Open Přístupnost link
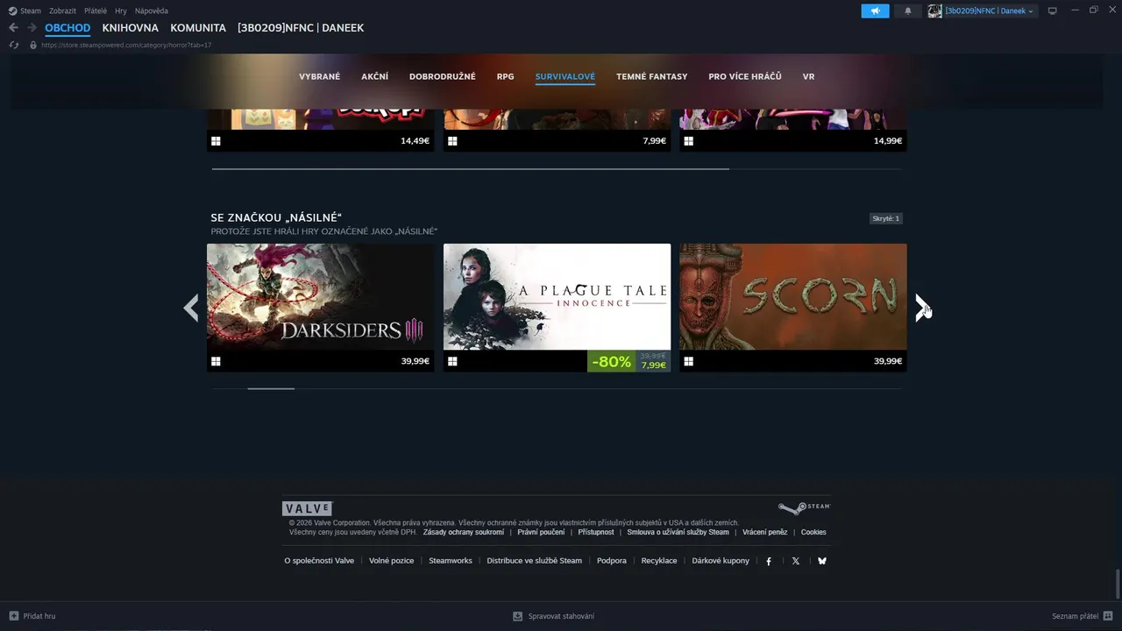 pyautogui.click(x=596, y=532)
